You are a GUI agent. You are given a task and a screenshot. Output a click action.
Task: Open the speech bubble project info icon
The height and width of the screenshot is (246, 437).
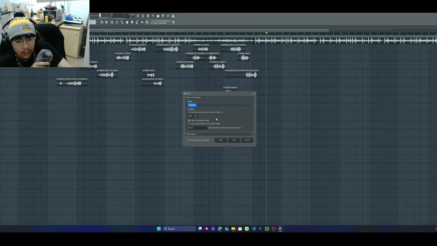pyautogui.click(x=168, y=16)
